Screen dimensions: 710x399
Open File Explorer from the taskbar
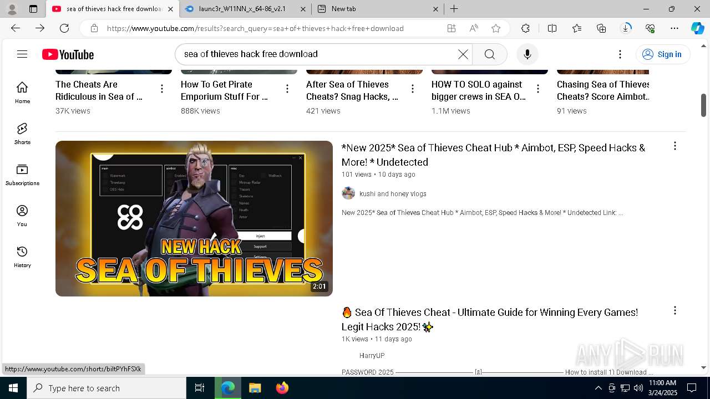click(x=255, y=388)
